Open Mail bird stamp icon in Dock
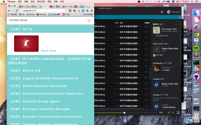 [x=196, y=84]
